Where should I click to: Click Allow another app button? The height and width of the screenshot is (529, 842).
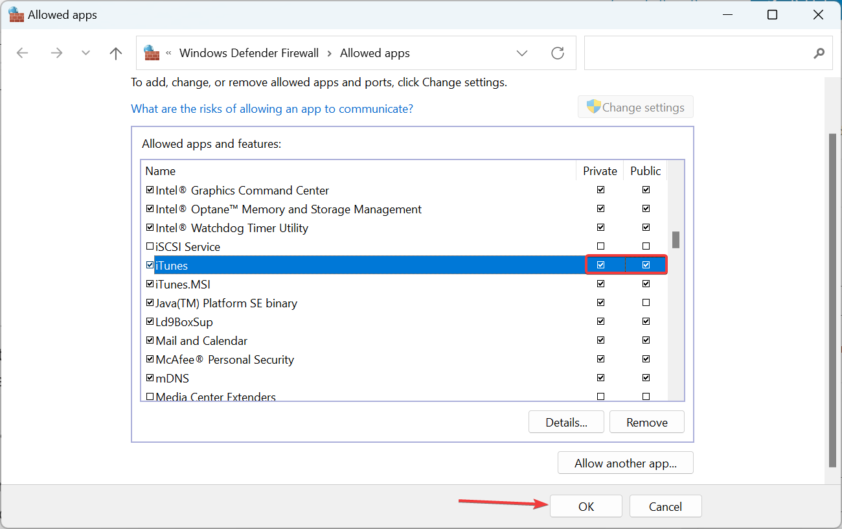pyautogui.click(x=626, y=463)
